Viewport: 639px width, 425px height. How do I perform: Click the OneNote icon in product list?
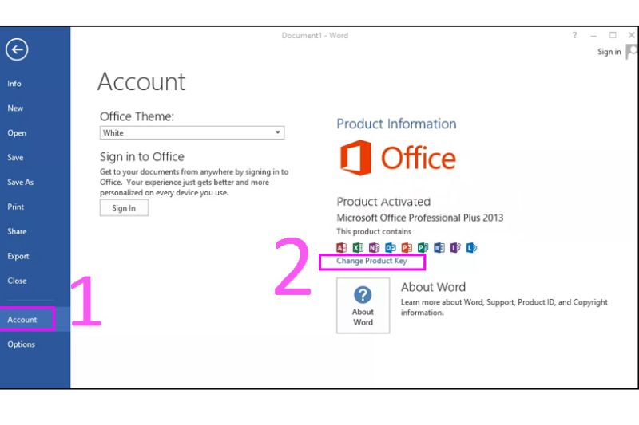374,247
